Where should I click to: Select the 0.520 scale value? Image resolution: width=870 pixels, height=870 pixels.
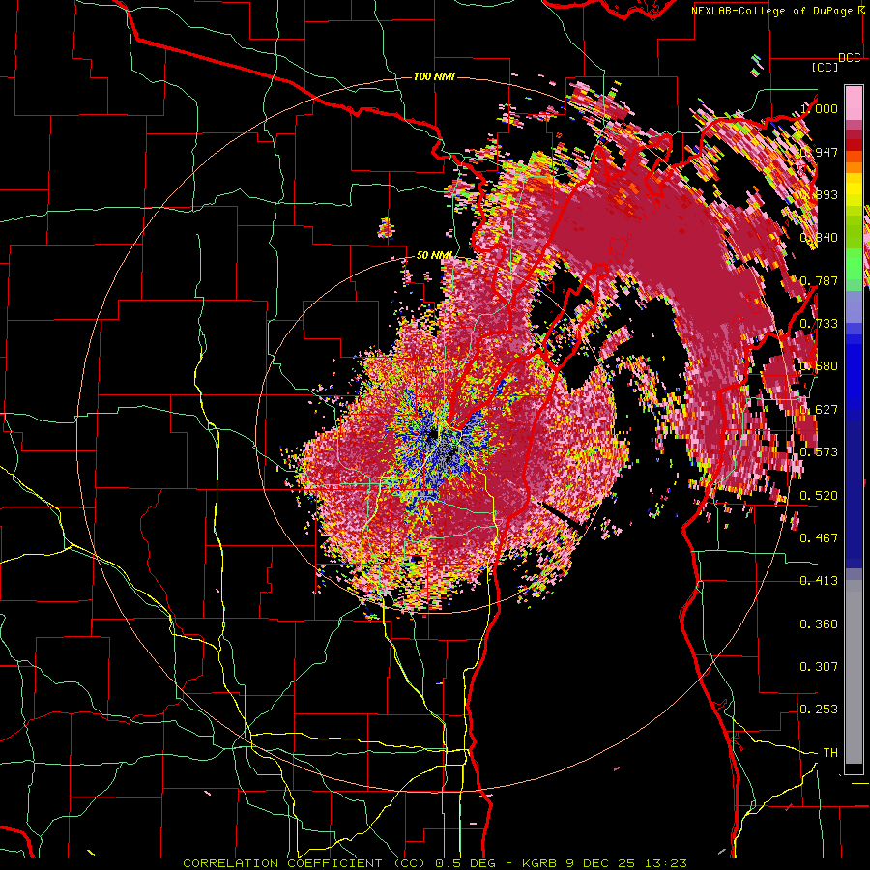[819, 495]
